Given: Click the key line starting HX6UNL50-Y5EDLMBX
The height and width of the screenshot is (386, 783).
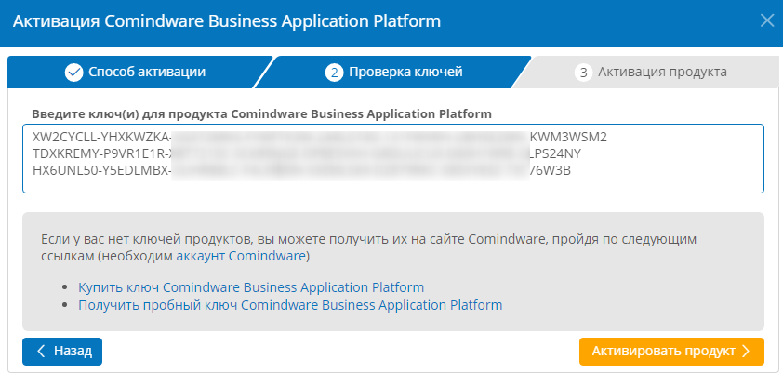Looking at the screenshot, I should pyautogui.click(x=301, y=171).
